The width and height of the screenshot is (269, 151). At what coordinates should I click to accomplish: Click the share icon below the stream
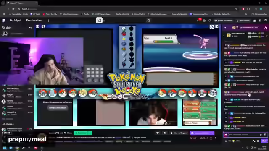[211, 138]
